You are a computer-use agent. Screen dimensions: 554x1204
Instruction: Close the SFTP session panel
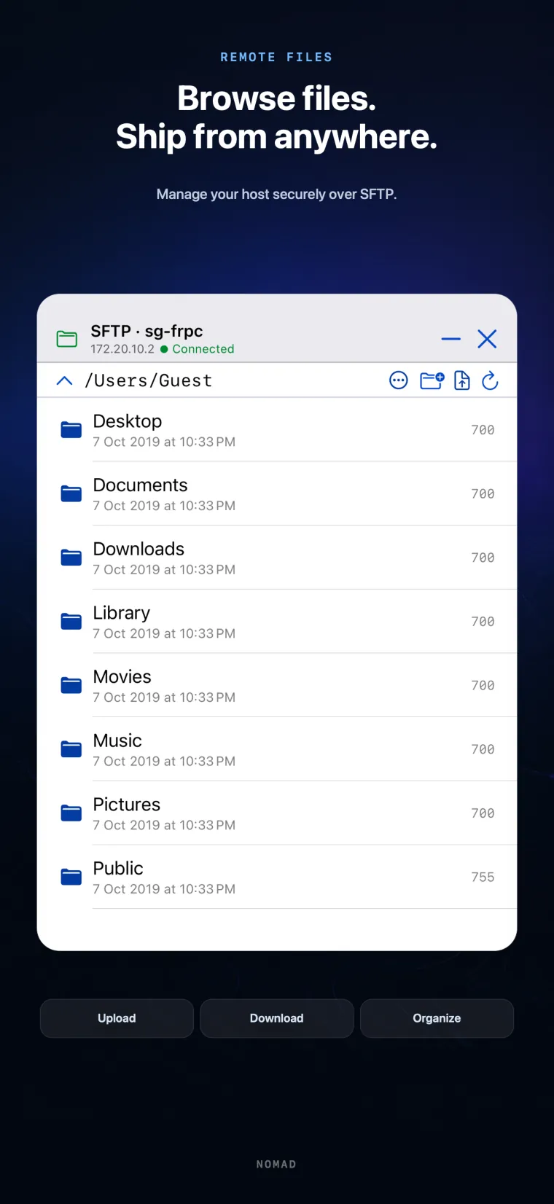[x=487, y=339]
